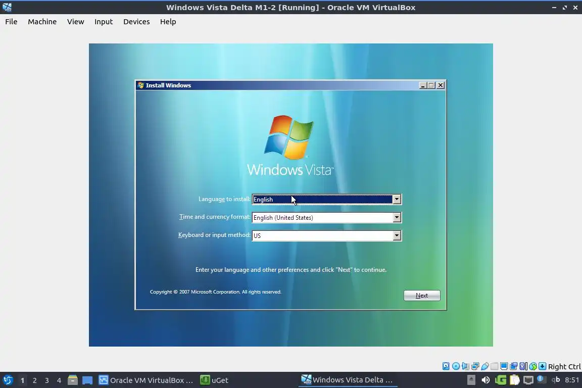Click the Time and currency format label
Viewport: 582px width, 388px height.
[x=215, y=217]
